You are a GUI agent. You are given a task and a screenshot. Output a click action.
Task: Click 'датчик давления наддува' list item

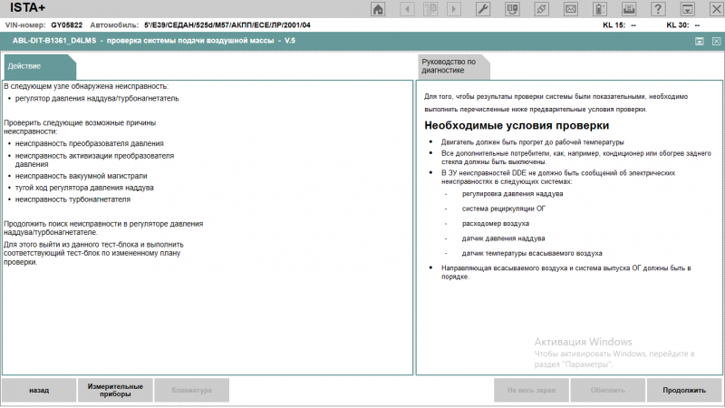tap(503, 238)
